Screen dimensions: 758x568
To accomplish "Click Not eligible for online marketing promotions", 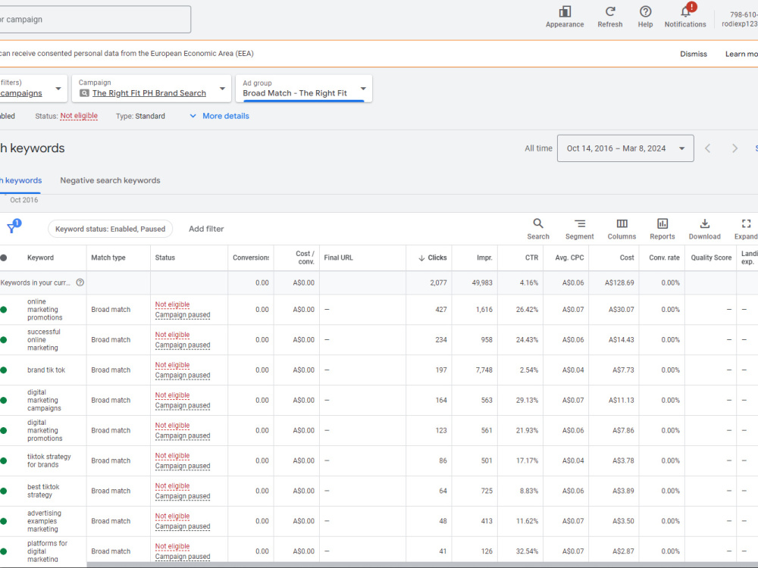I will pyautogui.click(x=172, y=304).
